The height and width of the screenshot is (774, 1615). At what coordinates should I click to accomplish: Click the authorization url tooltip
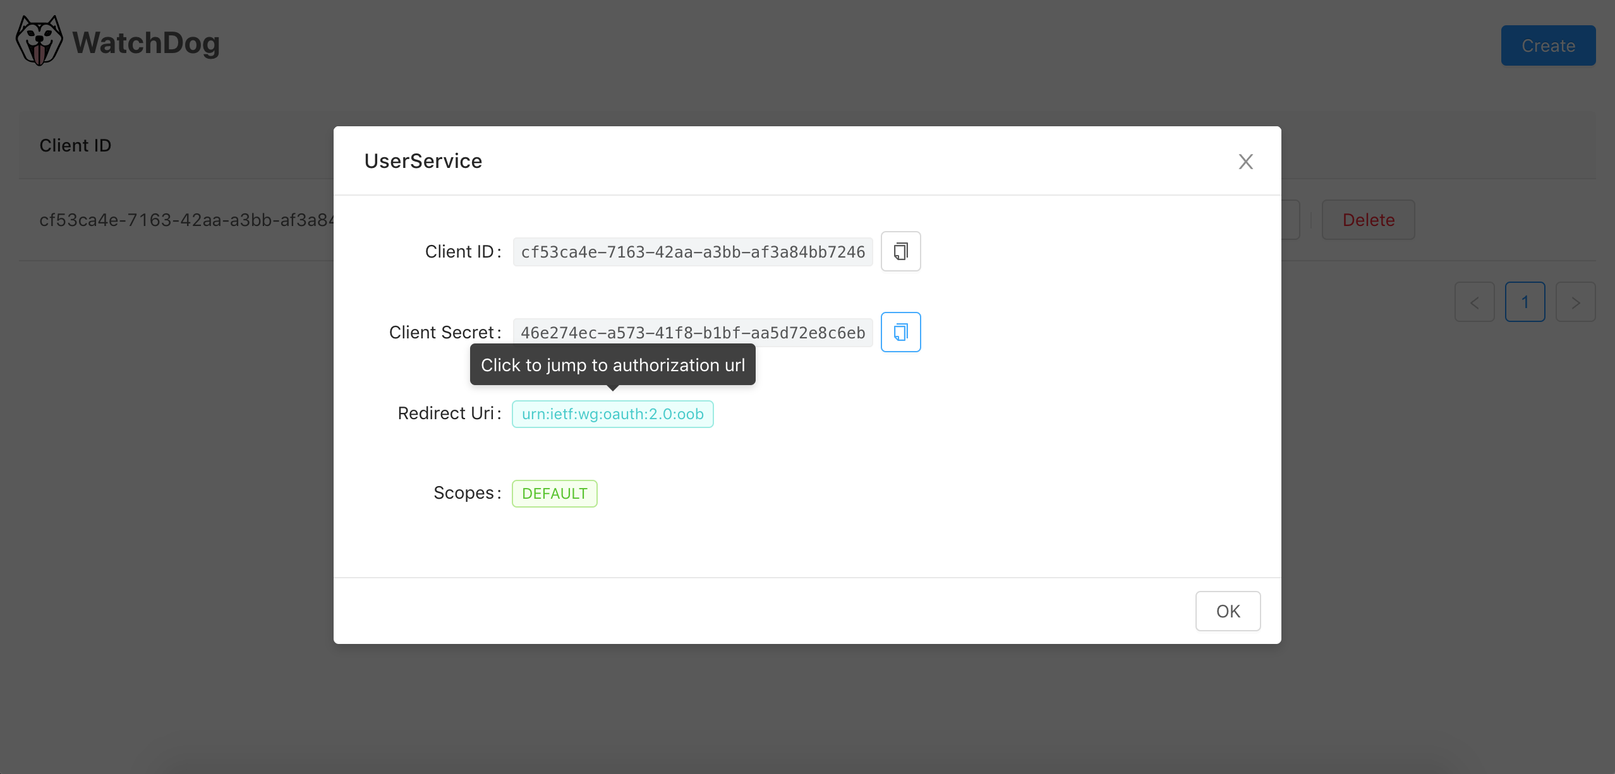pos(612,365)
